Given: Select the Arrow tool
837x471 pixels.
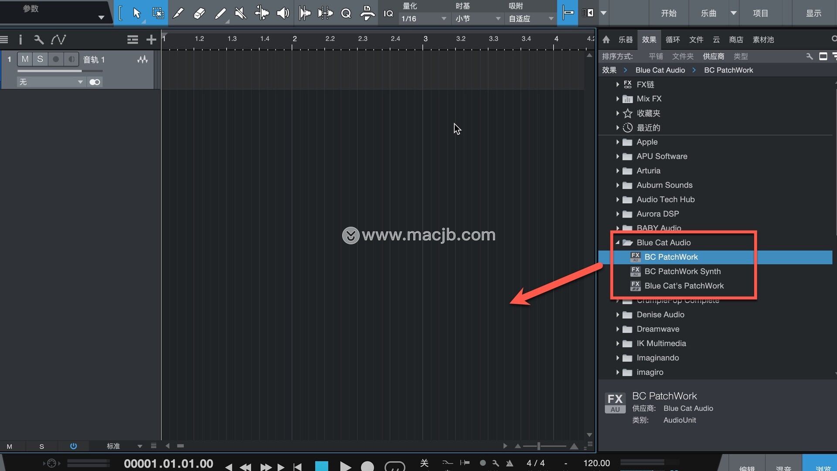Looking at the screenshot, I should tap(137, 13).
